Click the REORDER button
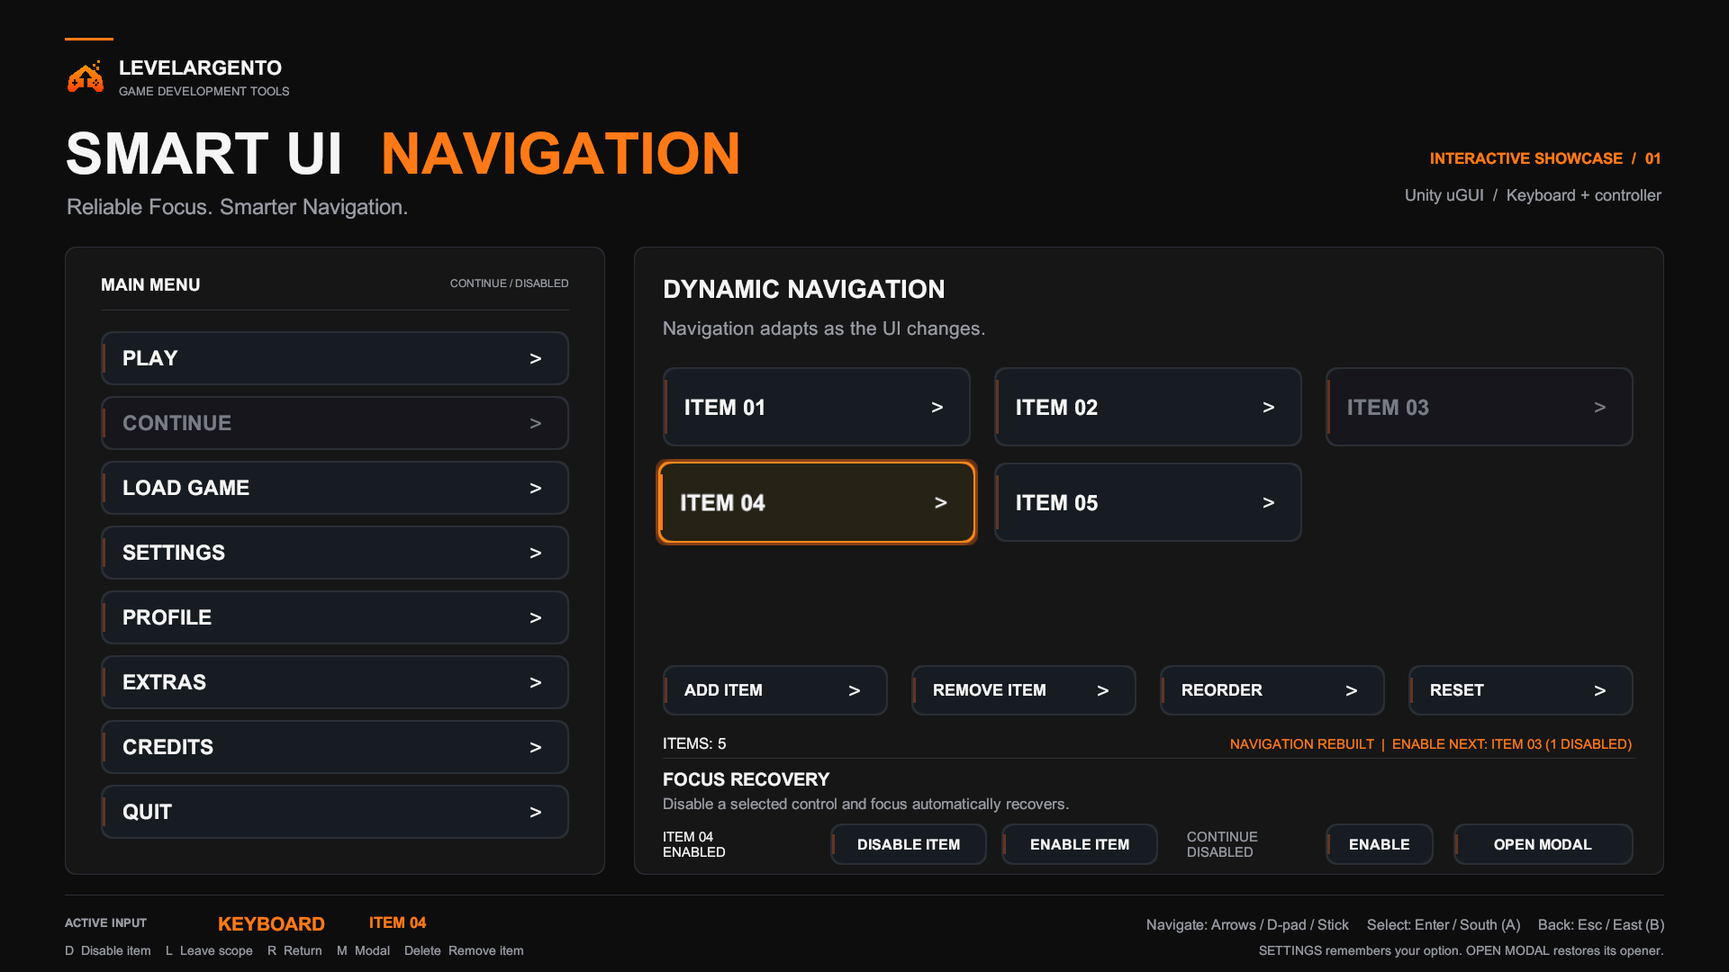This screenshot has width=1729, height=972. [1272, 690]
